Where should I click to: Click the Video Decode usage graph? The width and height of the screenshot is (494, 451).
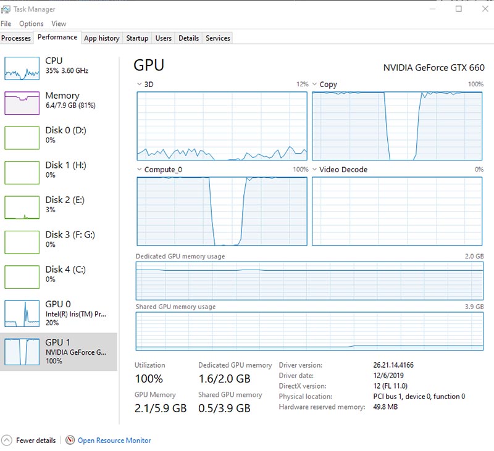(397, 211)
